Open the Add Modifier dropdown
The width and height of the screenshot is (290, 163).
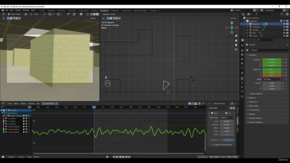218,108
